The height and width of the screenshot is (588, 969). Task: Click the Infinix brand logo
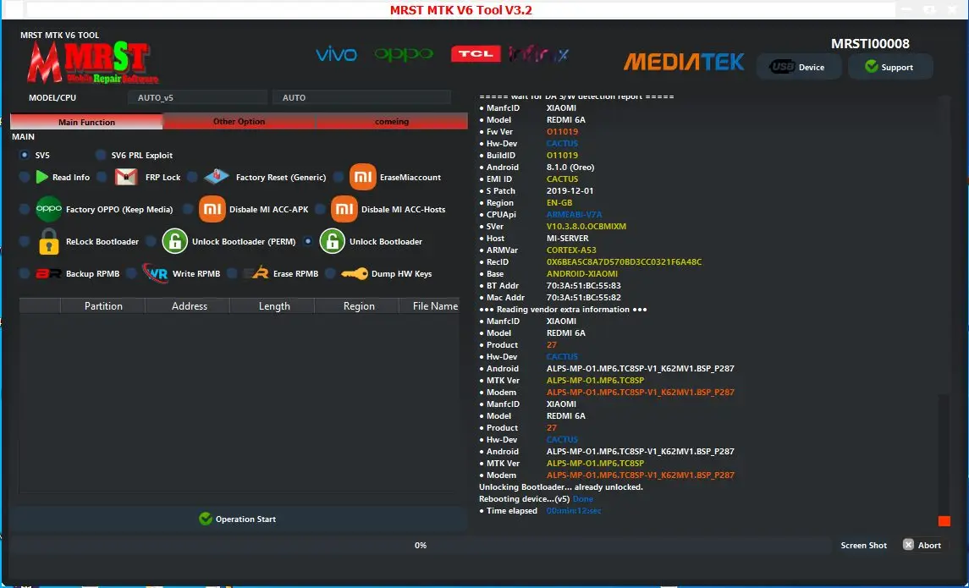pos(538,54)
